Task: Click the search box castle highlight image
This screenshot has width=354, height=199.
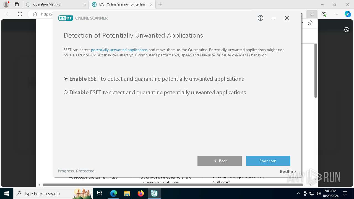Action: click(82, 193)
